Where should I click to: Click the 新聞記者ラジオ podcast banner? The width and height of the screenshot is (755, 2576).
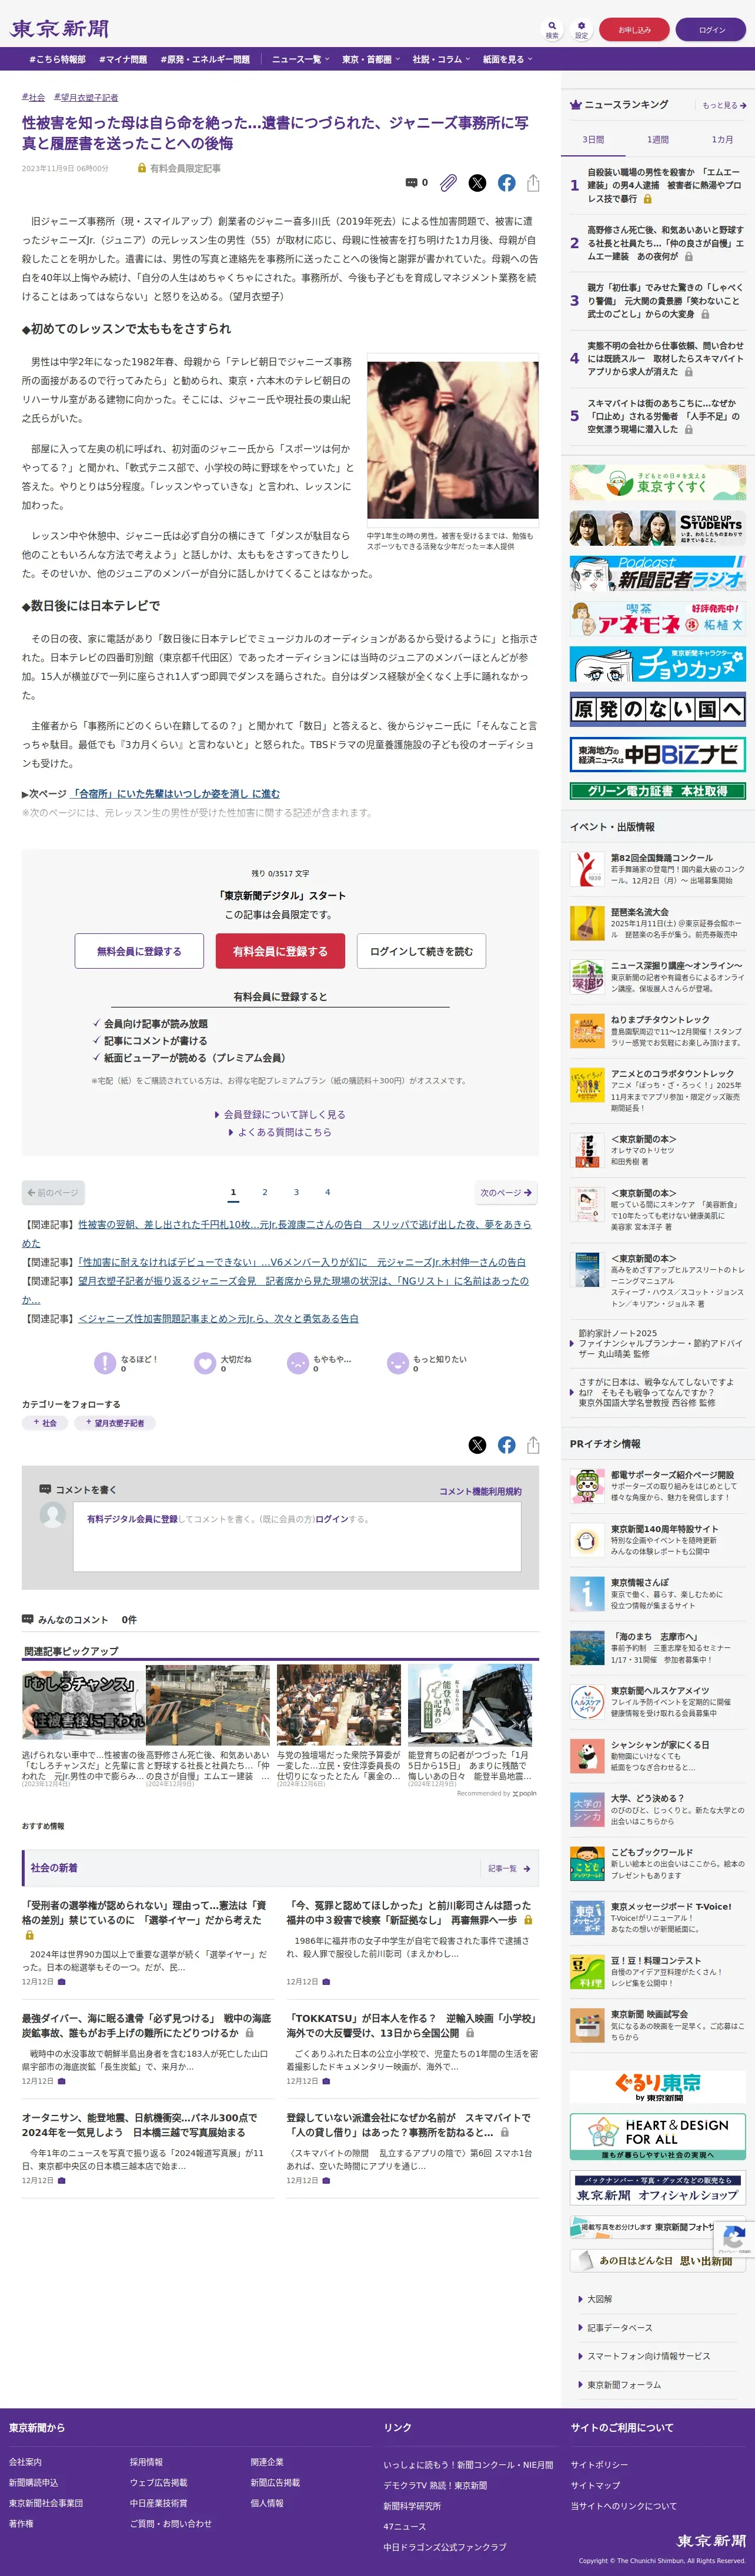(x=658, y=573)
